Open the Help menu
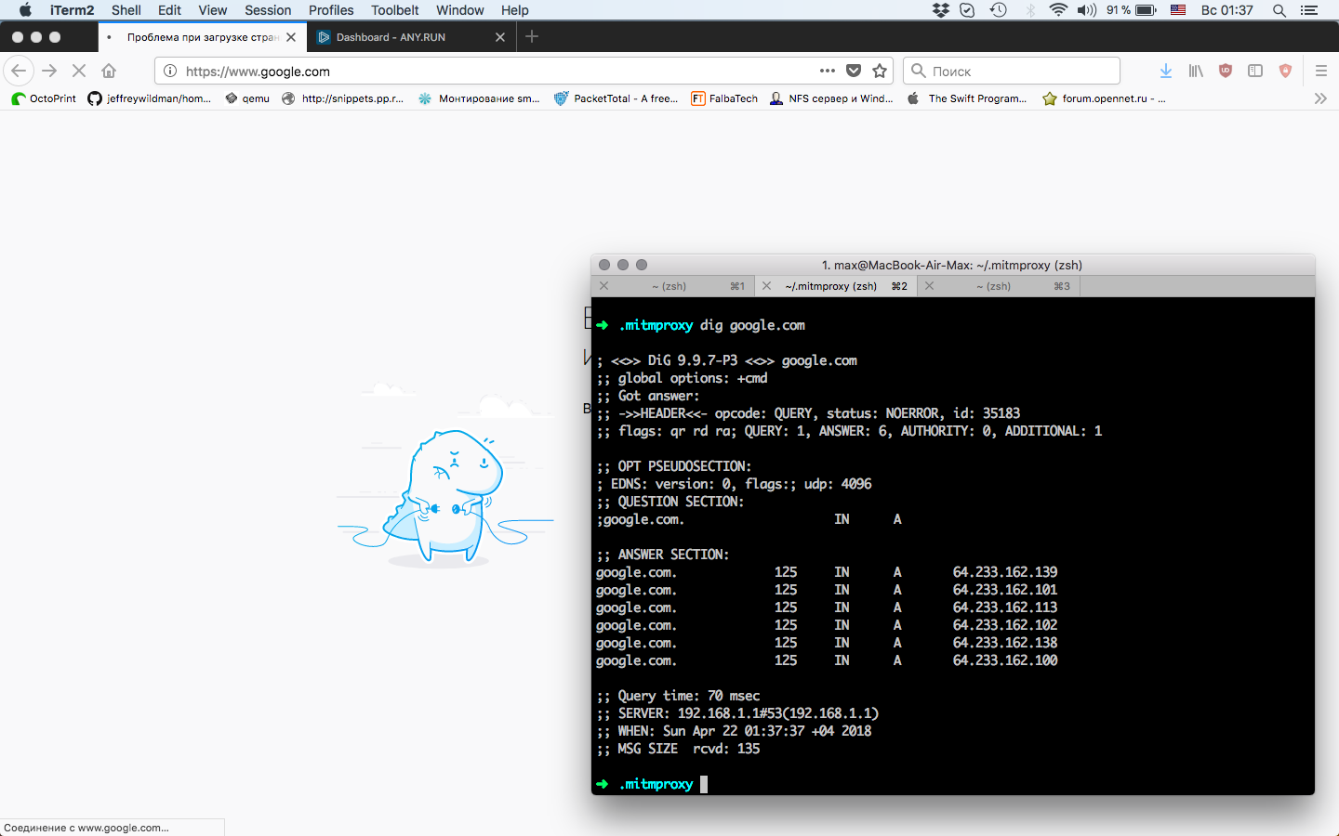Viewport: 1339px width, 836px height. [514, 10]
